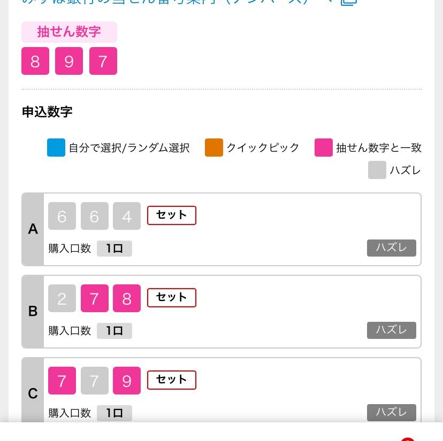The width and height of the screenshot is (443, 441).
Task: Click the pink 9 tile in row C
Action: (127, 381)
